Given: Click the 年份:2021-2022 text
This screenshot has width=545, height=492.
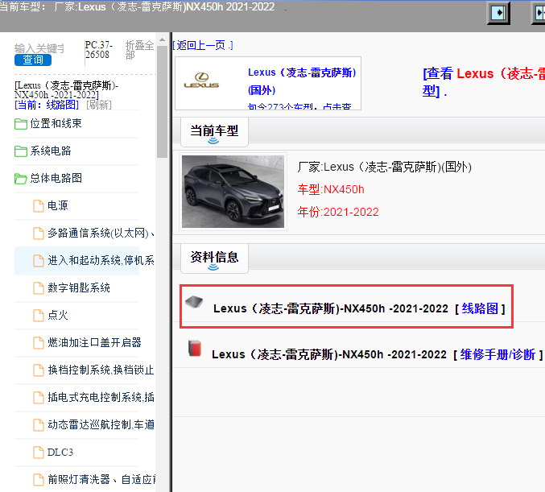Looking at the screenshot, I should point(338,212).
